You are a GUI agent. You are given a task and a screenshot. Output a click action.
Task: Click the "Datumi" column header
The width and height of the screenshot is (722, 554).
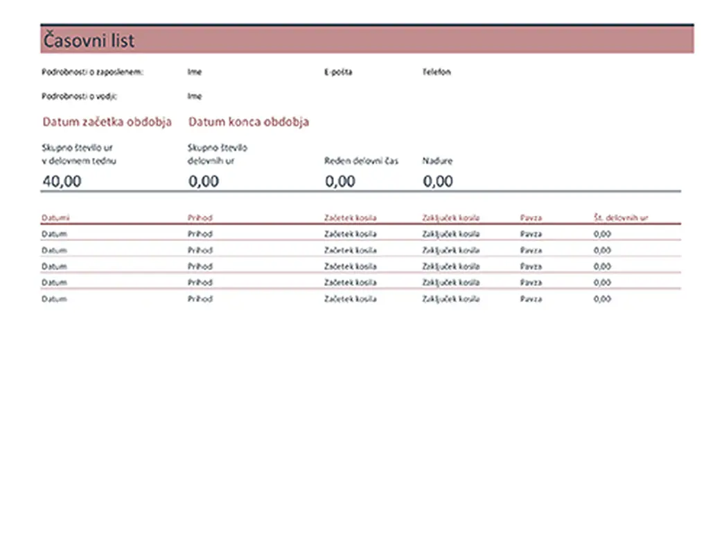click(x=55, y=217)
